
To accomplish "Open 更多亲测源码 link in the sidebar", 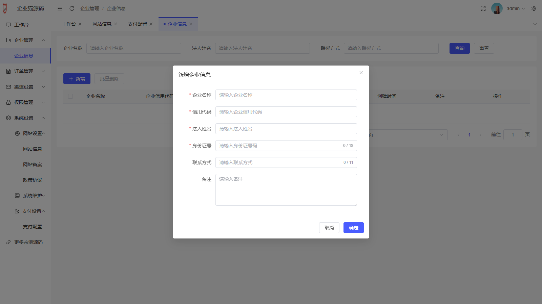I will (x=28, y=242).
